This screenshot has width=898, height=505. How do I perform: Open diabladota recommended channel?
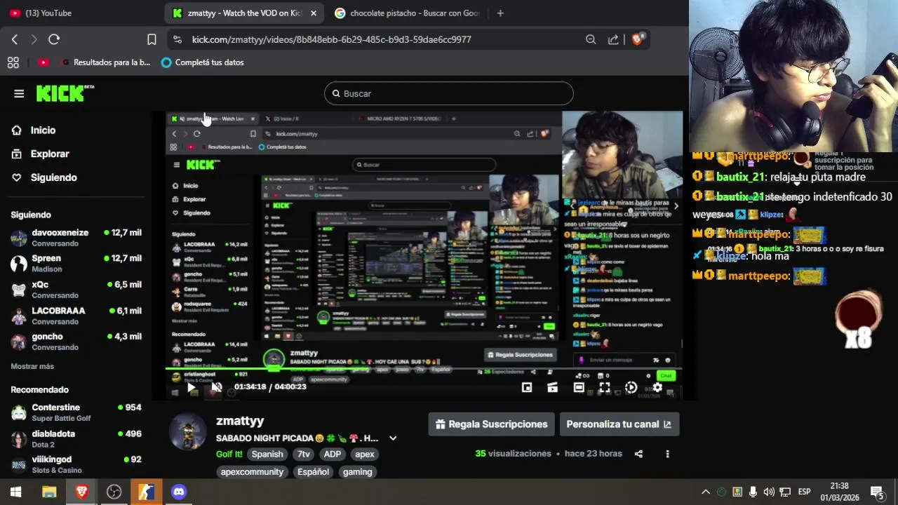[76, 438]
